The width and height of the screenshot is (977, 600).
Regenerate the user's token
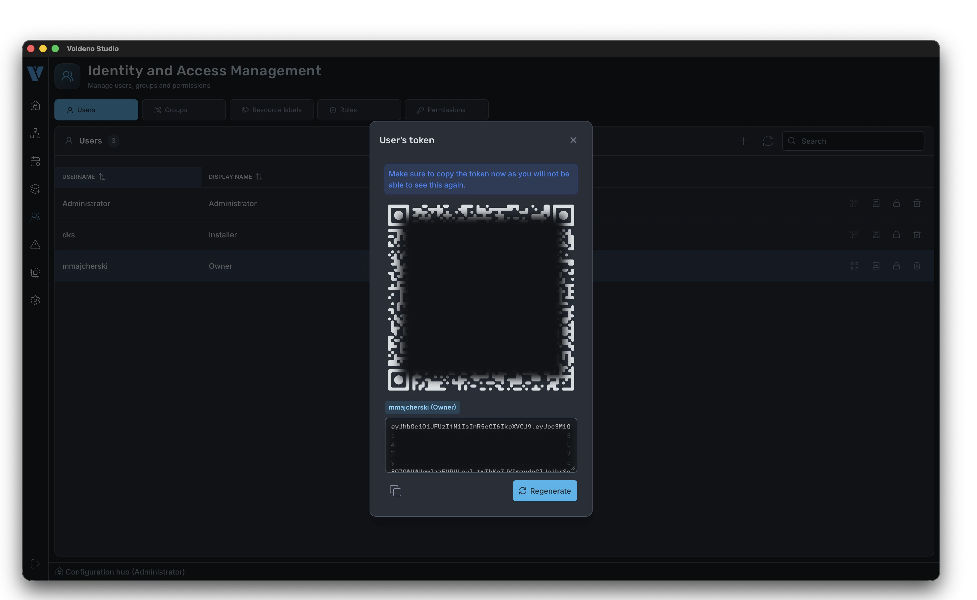coord(545,491)
